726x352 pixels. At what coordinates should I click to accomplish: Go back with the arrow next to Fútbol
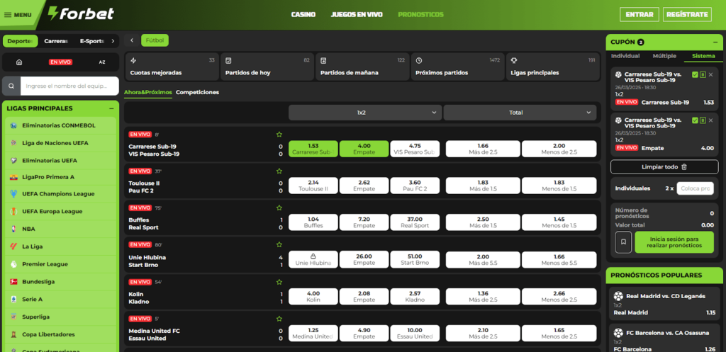pyautogui.click(x=132, y=40)
